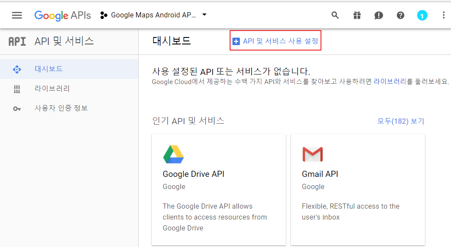Click API 및 서비스 사용 설정 button
The height and width of the screenshot is (247, 451).
(275, 41)
